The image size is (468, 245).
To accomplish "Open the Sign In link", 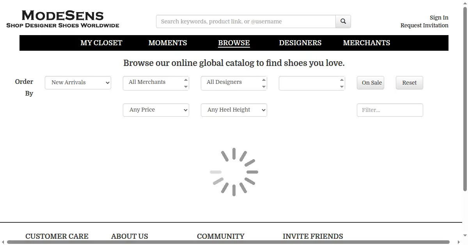I will tap(439, 18).
